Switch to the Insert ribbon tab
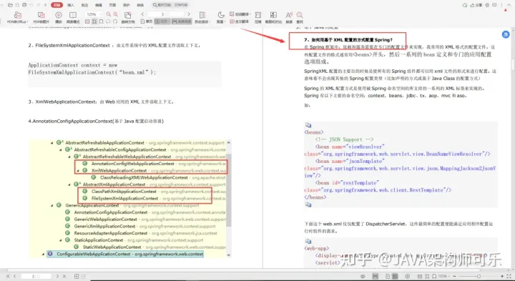This screenshot has width=515, height=281. click(71, 5)
